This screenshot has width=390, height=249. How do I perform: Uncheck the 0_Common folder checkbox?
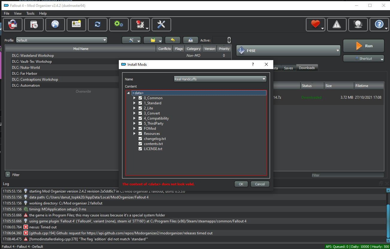[x=140, y=98]
